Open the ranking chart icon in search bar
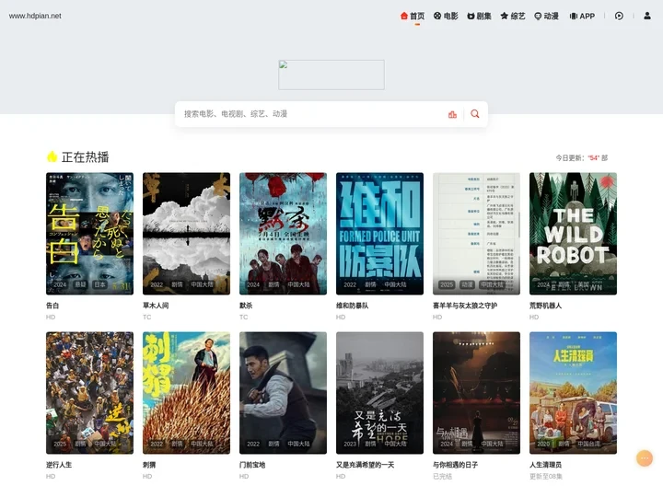This screenshot has width=663, height=497. pyautogui.click(x=452, y=114)
